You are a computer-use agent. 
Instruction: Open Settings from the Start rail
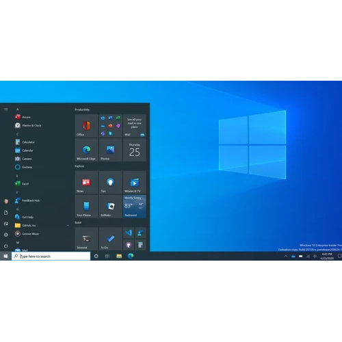[6, 235]
